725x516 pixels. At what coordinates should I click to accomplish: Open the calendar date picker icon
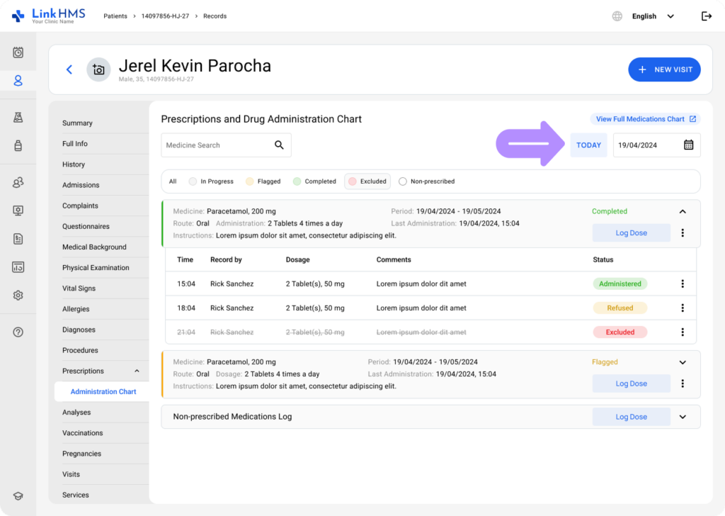pos(688,145)
